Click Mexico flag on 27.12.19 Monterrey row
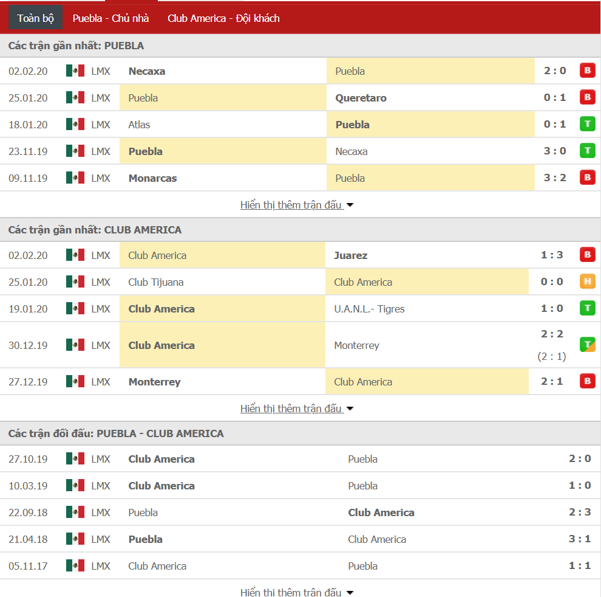 point(75,381)
